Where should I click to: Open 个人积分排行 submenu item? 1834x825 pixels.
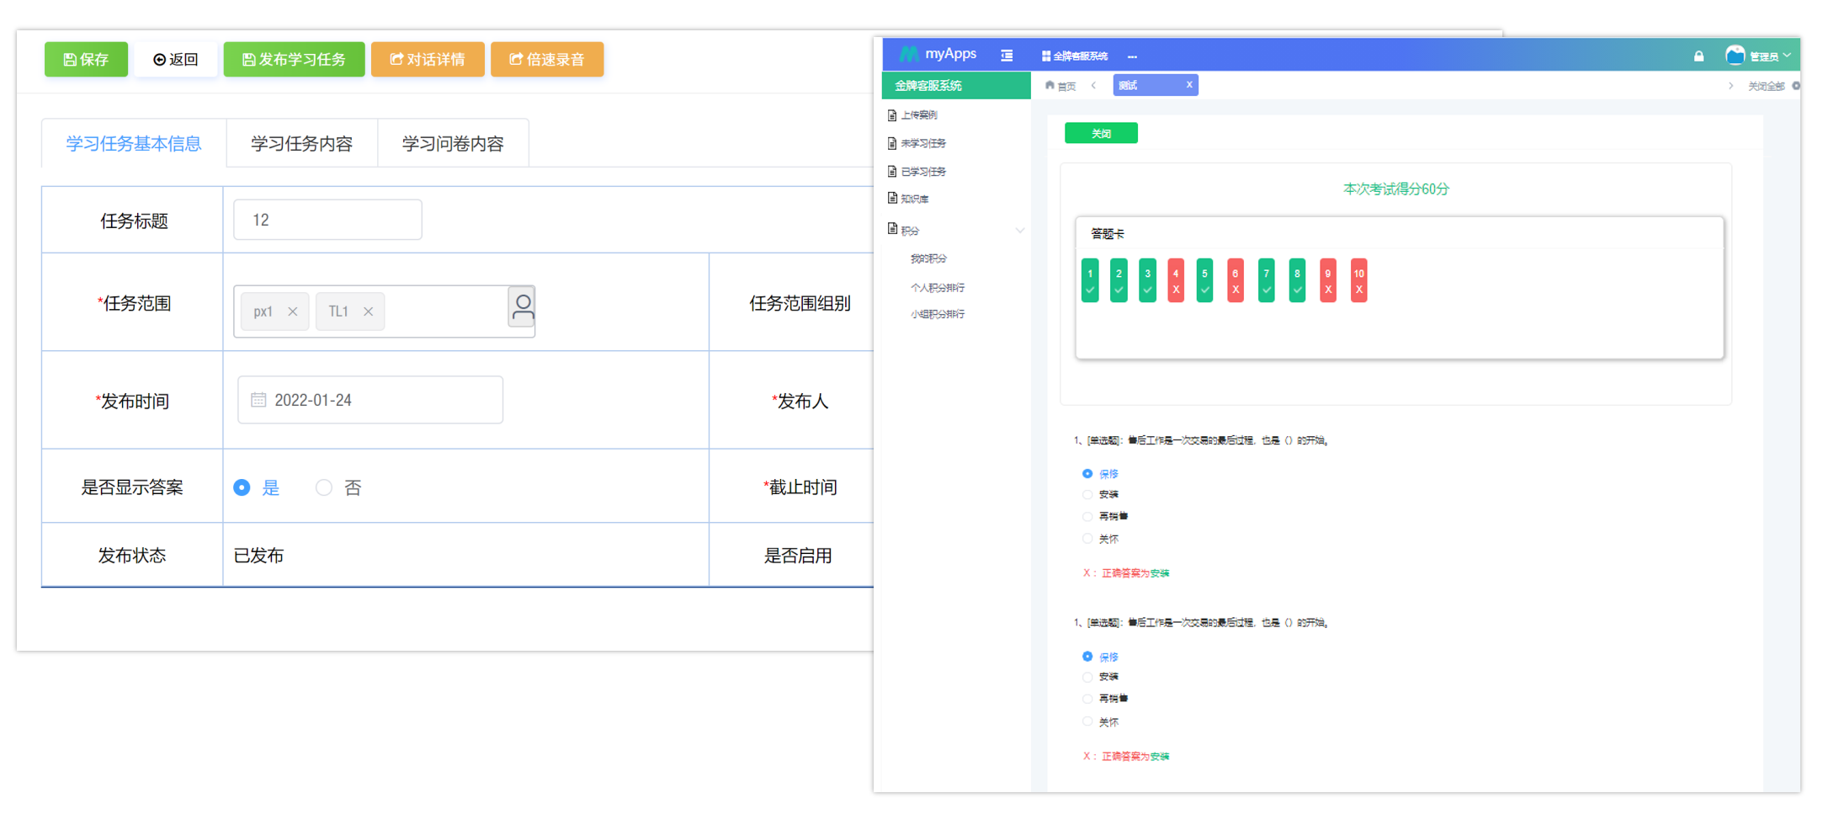(938, 287)
